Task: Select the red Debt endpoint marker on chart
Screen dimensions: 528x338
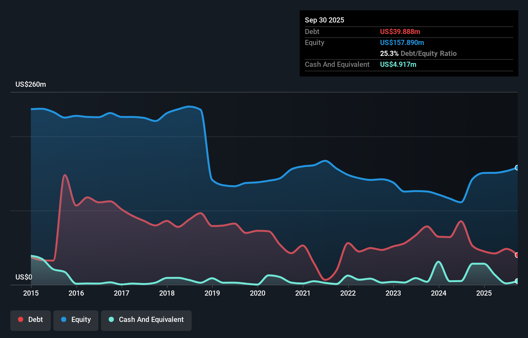Action: click(517, 255)
